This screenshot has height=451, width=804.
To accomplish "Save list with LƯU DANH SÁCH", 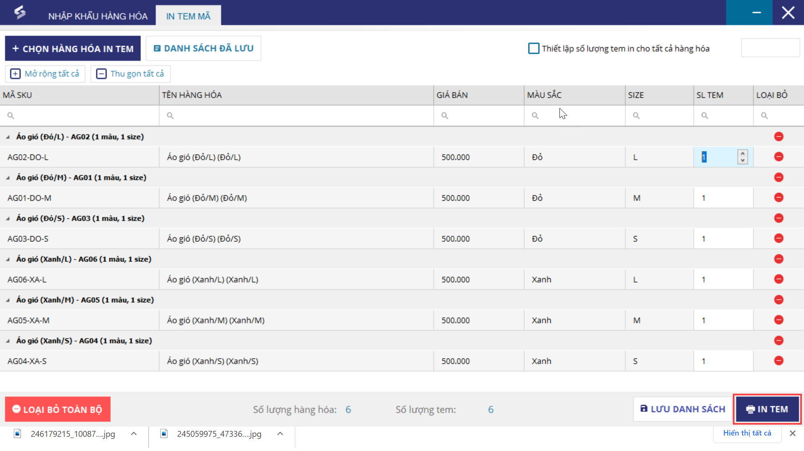I will [x=683, y=409].
